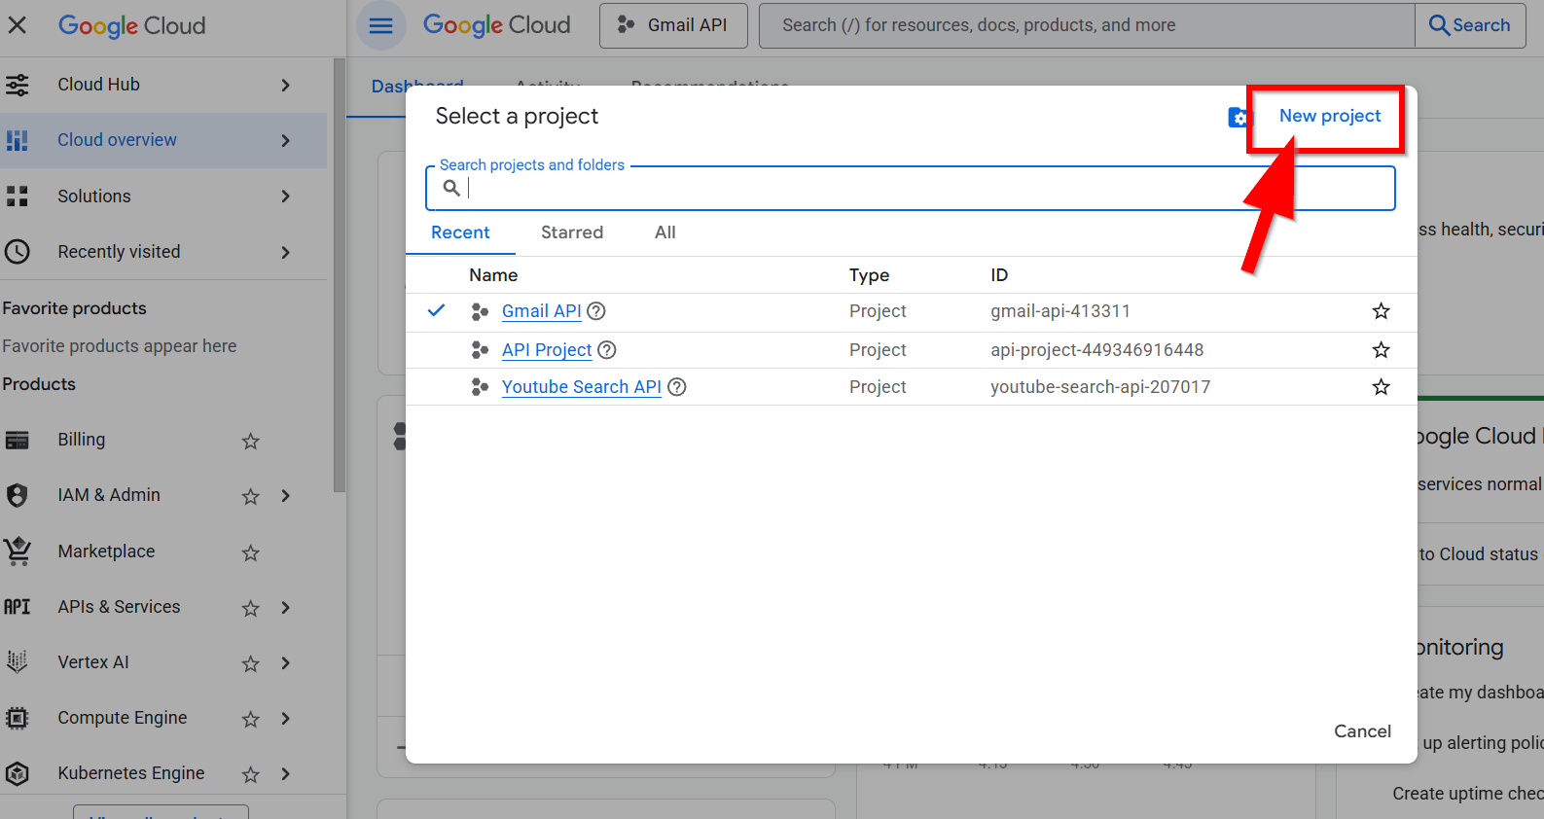Expand the IAM & Admin submenu arrow

[x=286, y=496]
